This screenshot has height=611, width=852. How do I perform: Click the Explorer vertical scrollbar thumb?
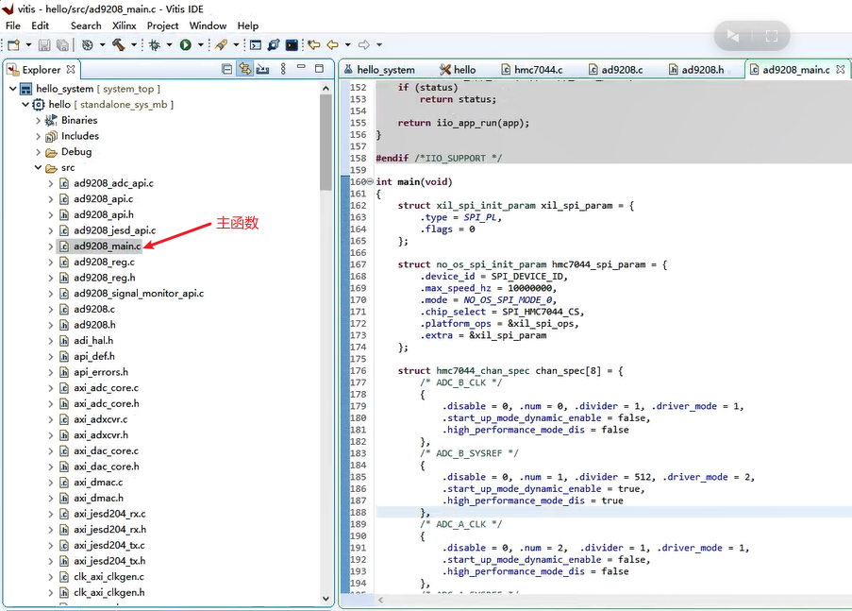tap(326, 143)
